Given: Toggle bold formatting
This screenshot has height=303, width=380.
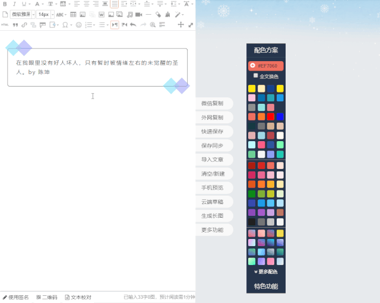Looking at the screenshot, I should click(5, 4).
